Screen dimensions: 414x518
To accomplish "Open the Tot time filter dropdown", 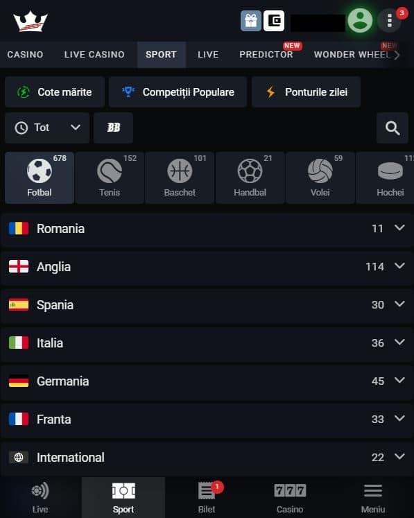I will point(47,128).
